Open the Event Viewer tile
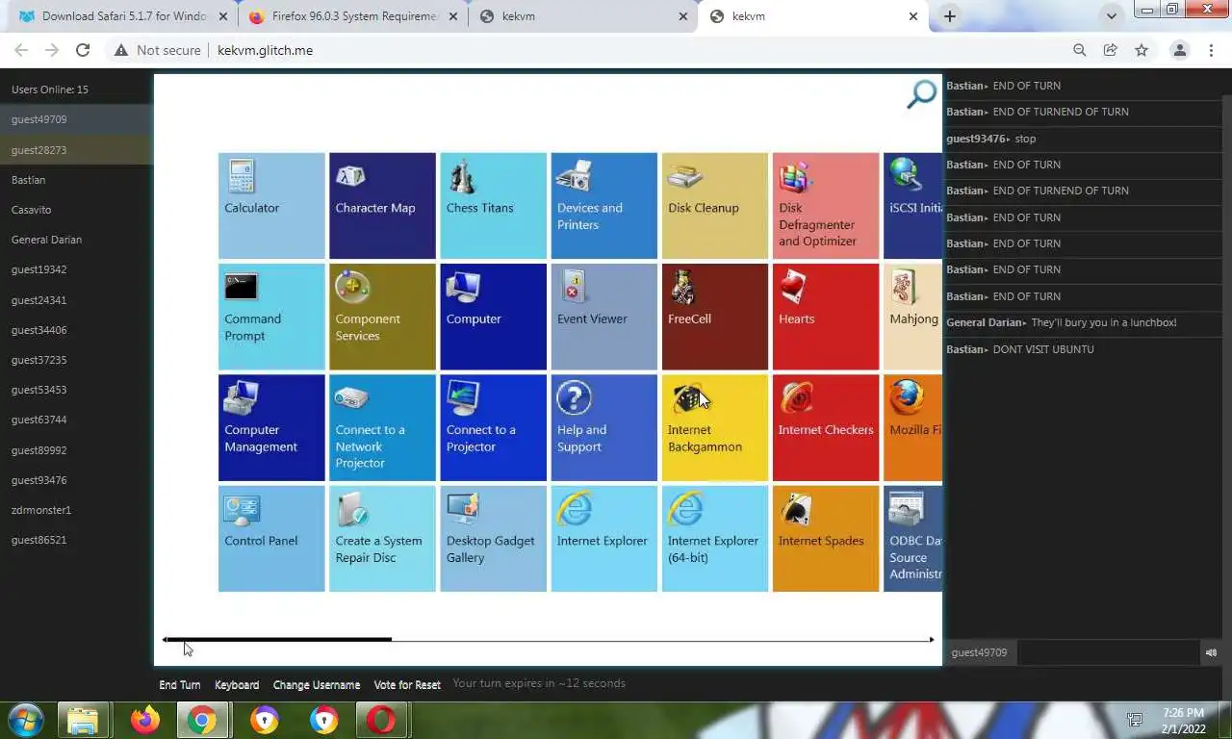1232x739 pixels. [604, 317]
